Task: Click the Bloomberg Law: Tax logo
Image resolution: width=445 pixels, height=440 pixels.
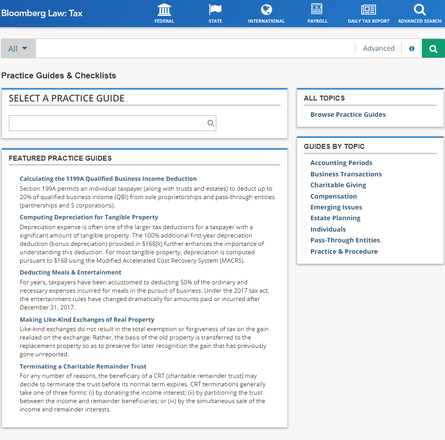Action: pyautogui.click(x=42, y=13)
